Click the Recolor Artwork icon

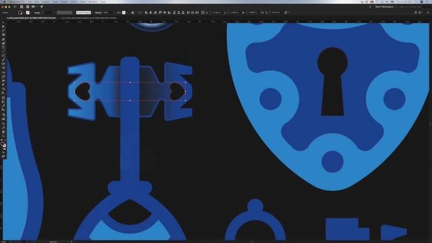coord(133,12)
